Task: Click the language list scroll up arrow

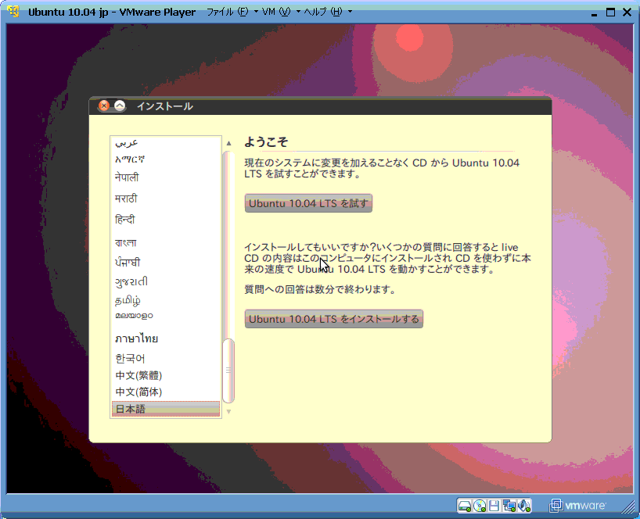Action: (228, 143)
